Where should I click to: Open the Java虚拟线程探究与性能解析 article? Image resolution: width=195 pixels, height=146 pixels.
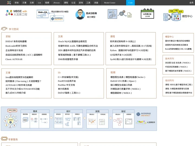19,77
